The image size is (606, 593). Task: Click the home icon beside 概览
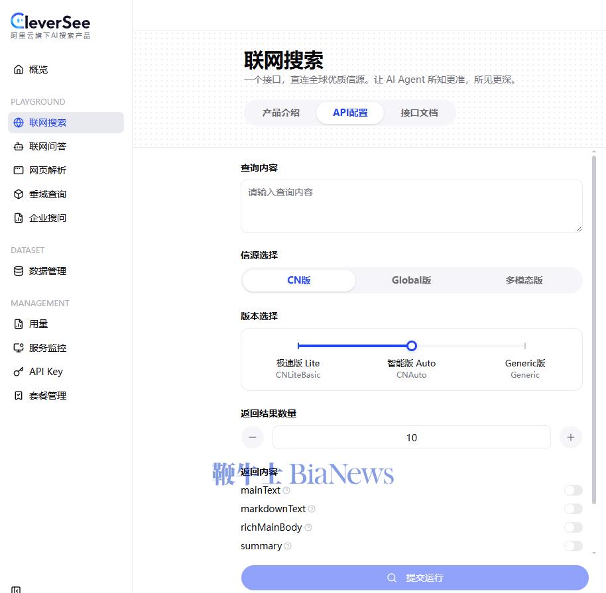pos(18,70)
